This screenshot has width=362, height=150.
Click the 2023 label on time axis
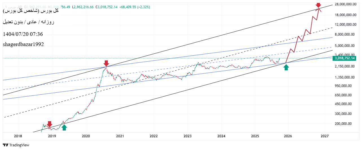[x=187, y=136]
